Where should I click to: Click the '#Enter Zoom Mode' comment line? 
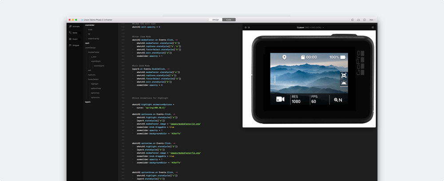[x=141, y=36]
